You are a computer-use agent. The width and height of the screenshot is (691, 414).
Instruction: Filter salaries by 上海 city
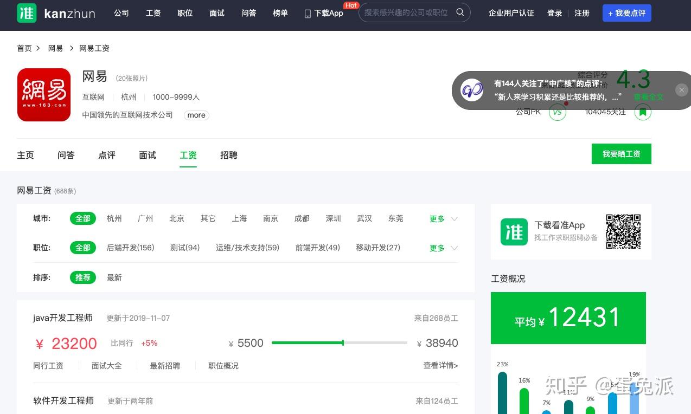tap(239, 218)
